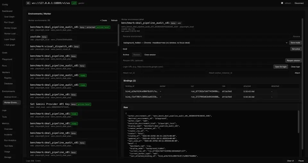The height and width of the screenshot is (163, 308).
Task: Open Dashboard in the sidebar
Action: 7,11
